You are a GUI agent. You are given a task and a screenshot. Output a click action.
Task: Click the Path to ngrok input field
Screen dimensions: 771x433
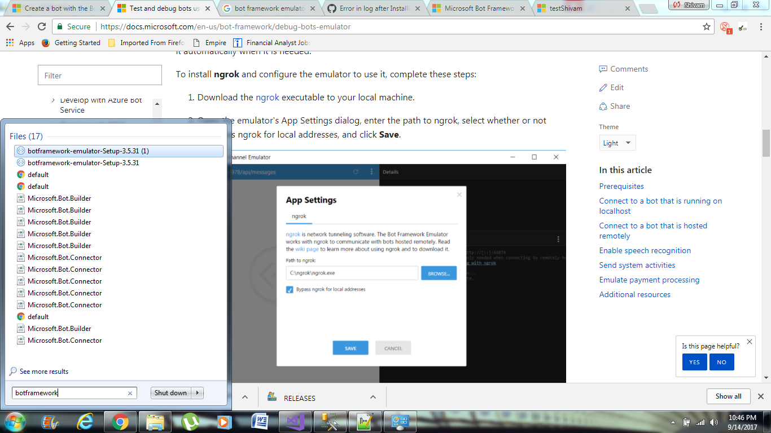(352, 273)
